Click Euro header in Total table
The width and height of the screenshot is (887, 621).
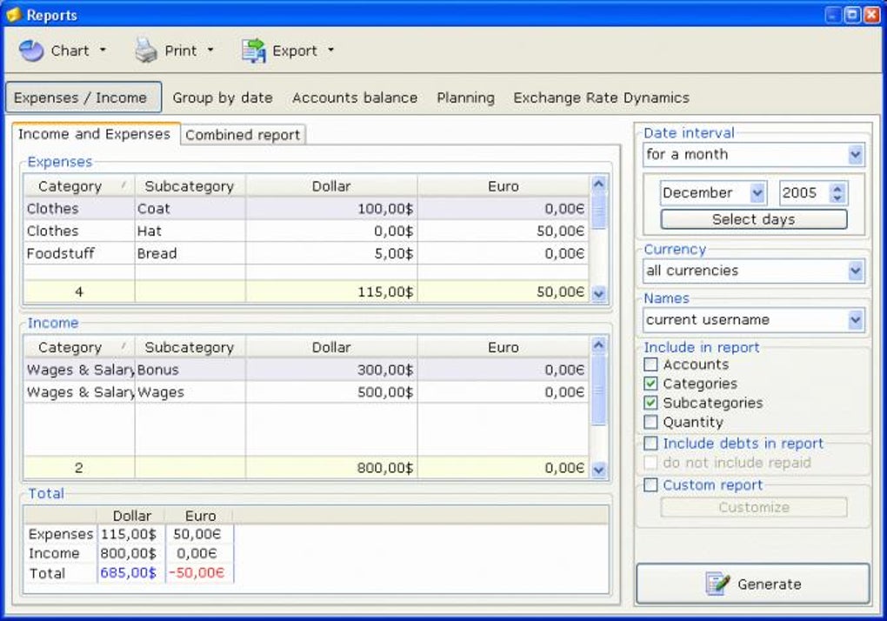(200, 516)
